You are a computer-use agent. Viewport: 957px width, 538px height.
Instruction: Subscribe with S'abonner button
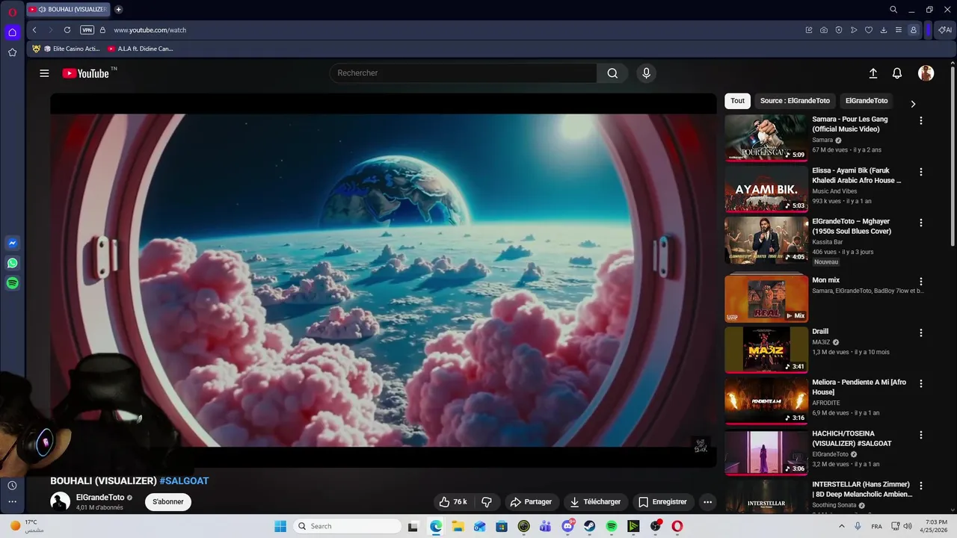168,502
